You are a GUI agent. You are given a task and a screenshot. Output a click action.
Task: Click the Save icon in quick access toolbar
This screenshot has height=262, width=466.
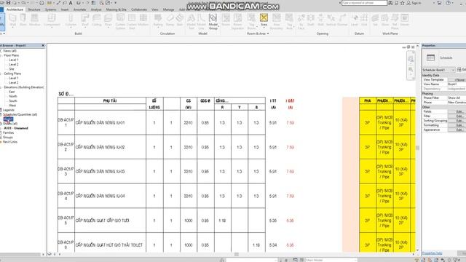[x=8, y=3]
